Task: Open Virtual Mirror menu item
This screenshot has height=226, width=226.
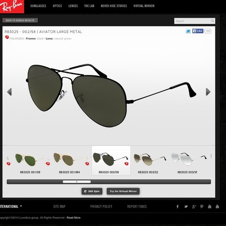Action: [x=144, y=6]
